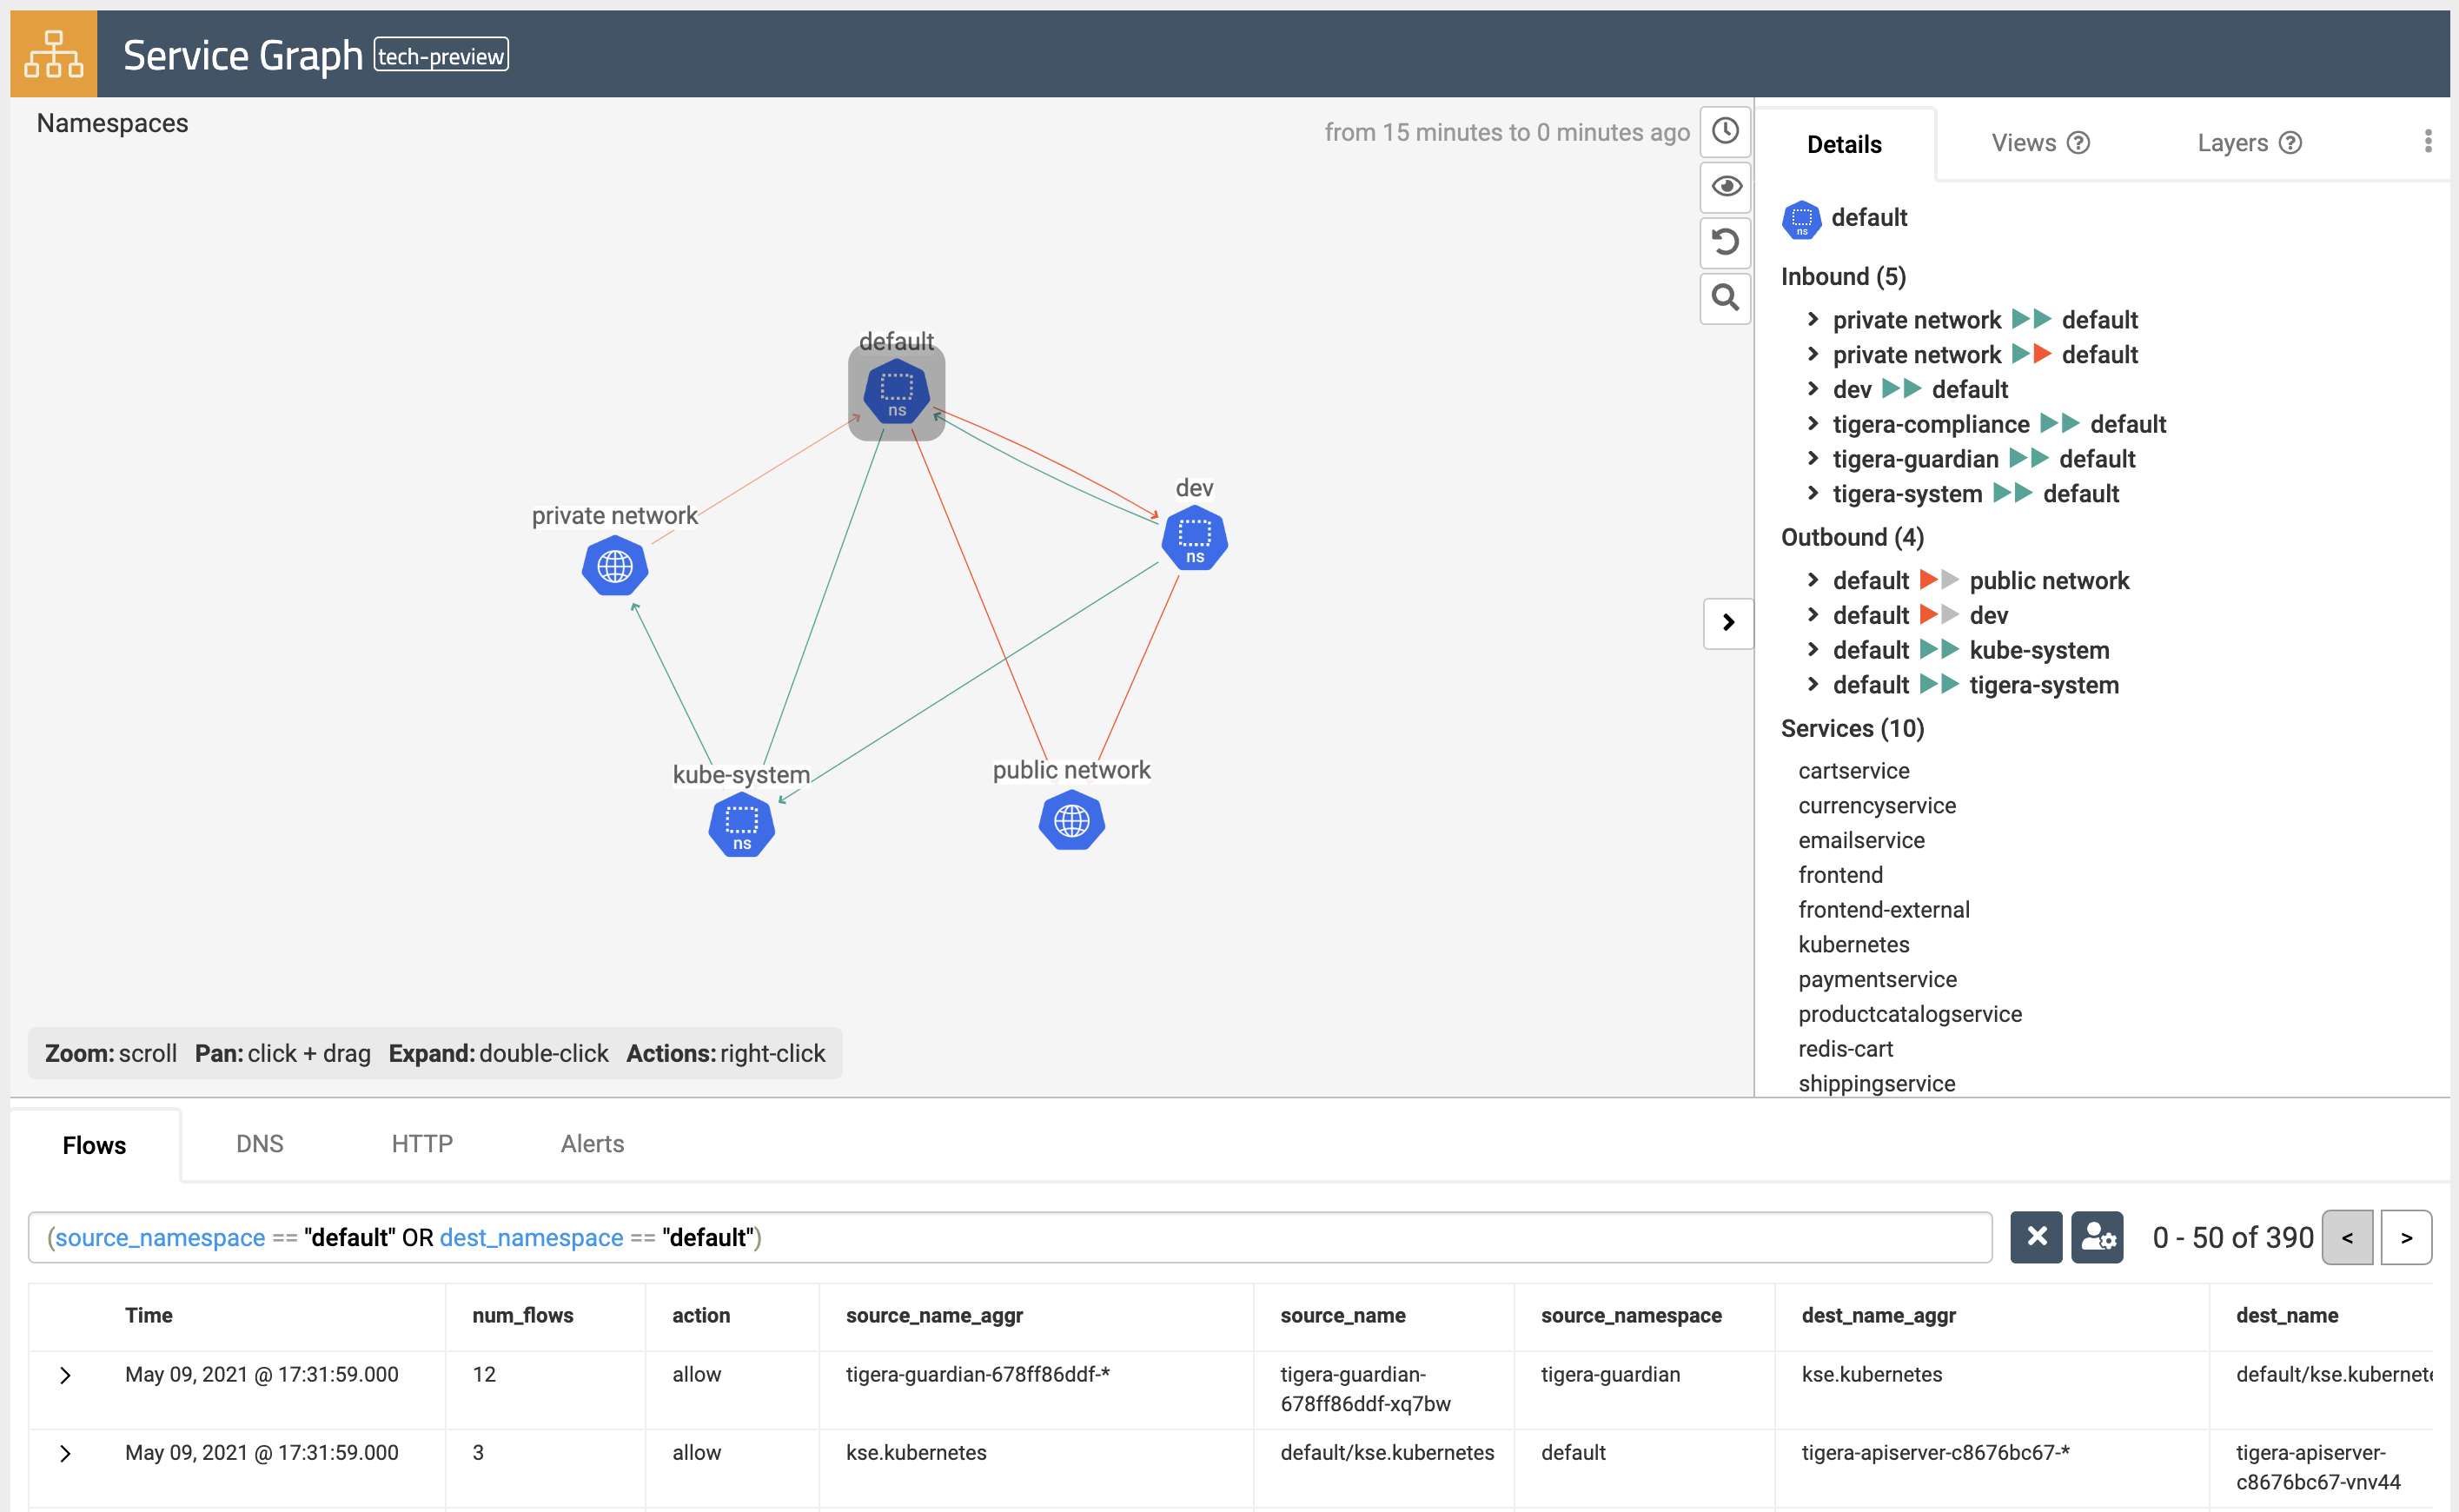Click the eye visibility icon in graph toolbar
This screenshot has height=1512, width=2459.
[x=1725, y=187]
